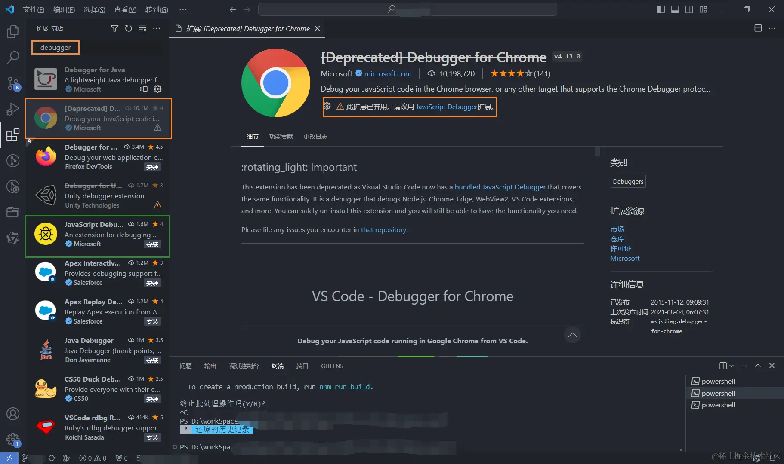Open terminal panel more actions
This screenshot has width=784, height=464.
click(x=744, y=366)
